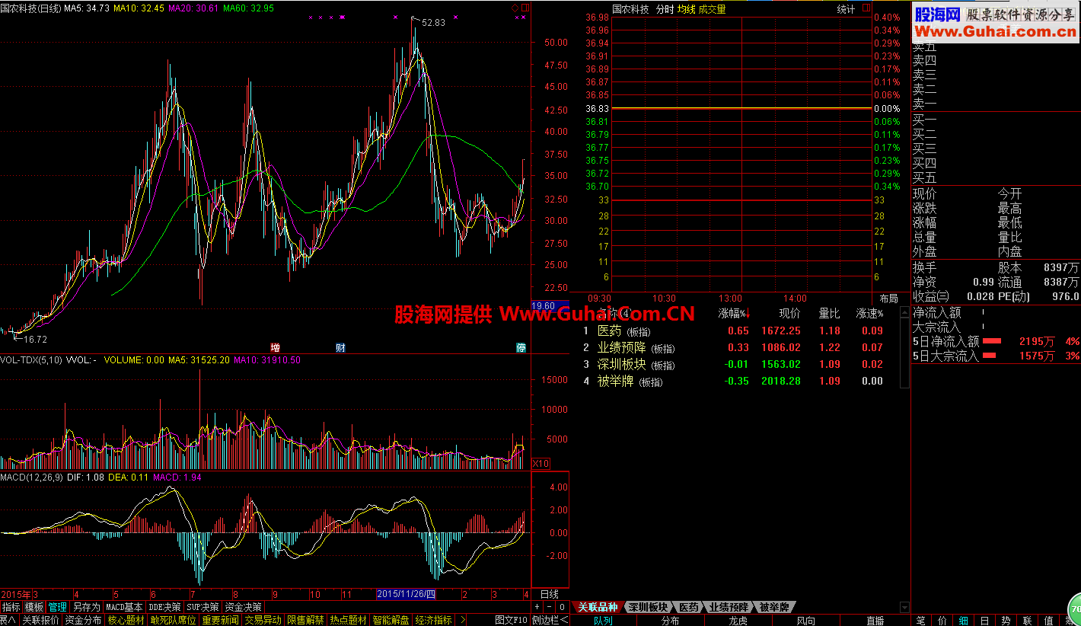This screenshot has width=1081, height=626.
Task: Click the X10 volume scale label
Action: pos(540,463)
